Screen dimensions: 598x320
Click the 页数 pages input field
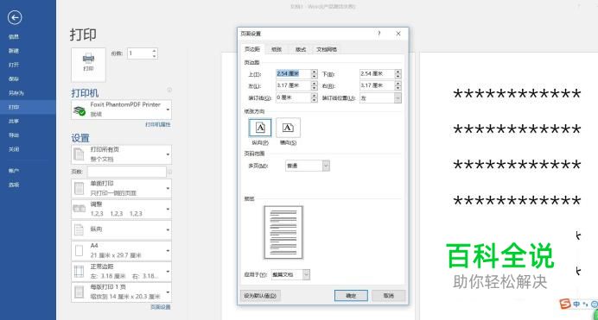[127, 172]
